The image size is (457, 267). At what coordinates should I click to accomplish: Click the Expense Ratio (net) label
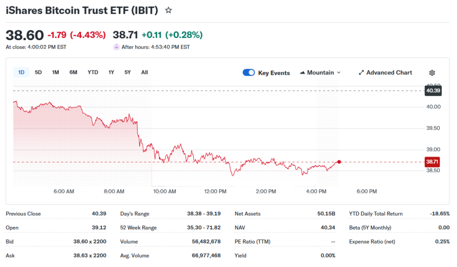pos(372,242)
